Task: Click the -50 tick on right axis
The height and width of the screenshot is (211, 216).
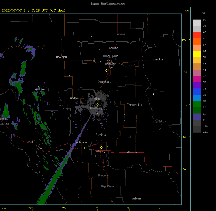Action: click(x=184, y=137)
